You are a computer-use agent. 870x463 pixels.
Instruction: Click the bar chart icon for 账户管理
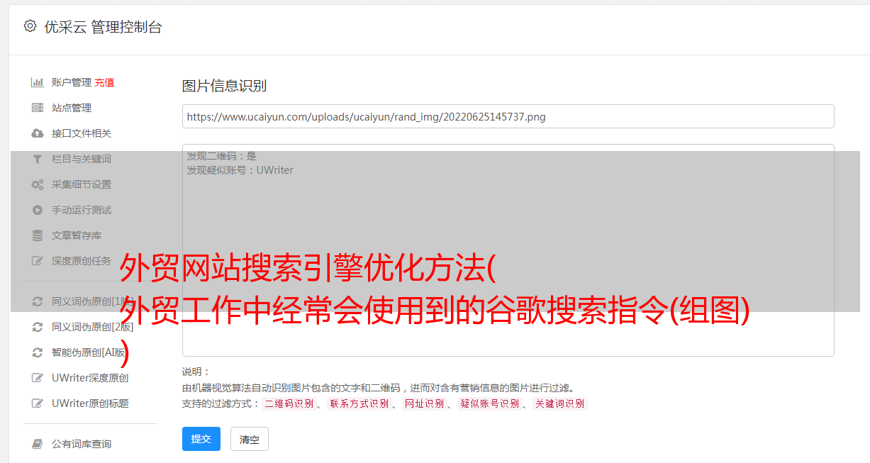click(38, 82)
